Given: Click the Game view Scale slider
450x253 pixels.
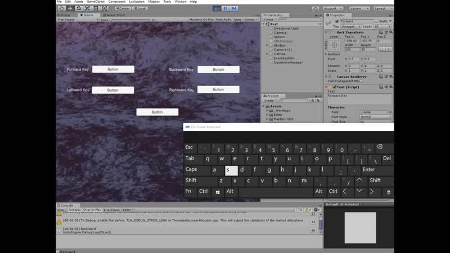Looking at the screenshot, I should click(130, 20).
